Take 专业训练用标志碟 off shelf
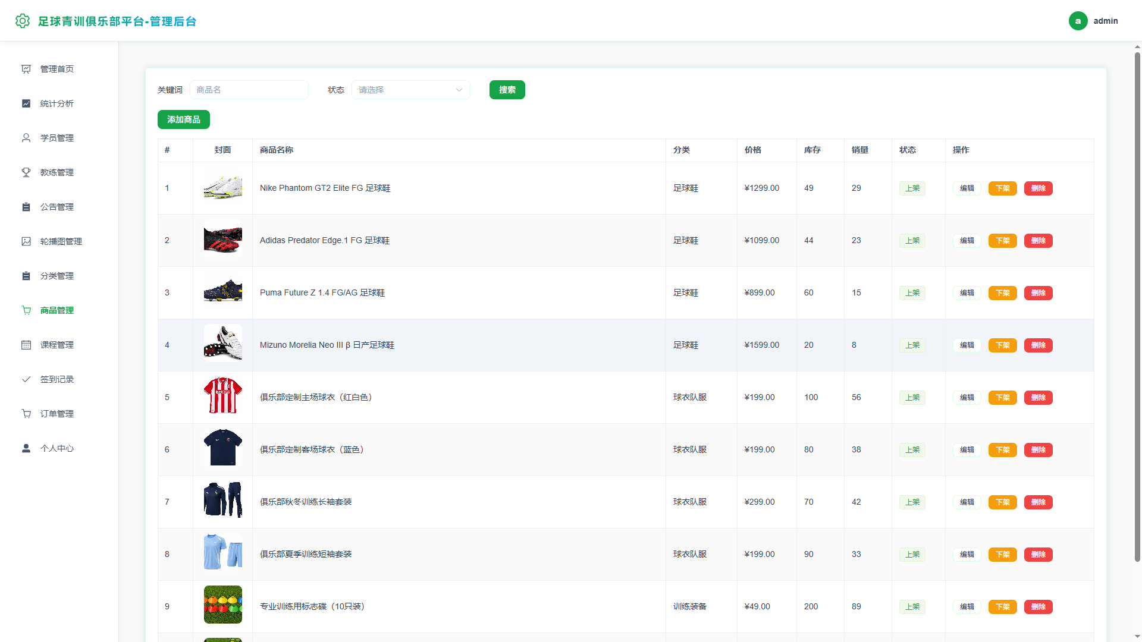This screenshot has width=1142, height=642. (1003, 607)
